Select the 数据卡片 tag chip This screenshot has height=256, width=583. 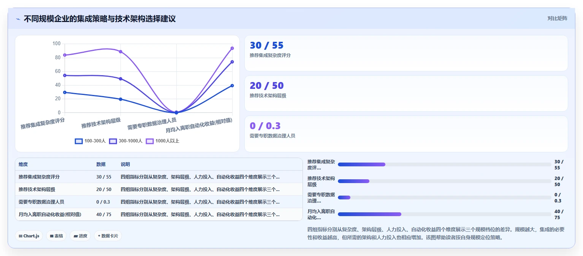pos(108,236)
